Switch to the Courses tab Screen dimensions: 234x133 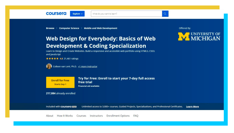click(x=81, y=116)
